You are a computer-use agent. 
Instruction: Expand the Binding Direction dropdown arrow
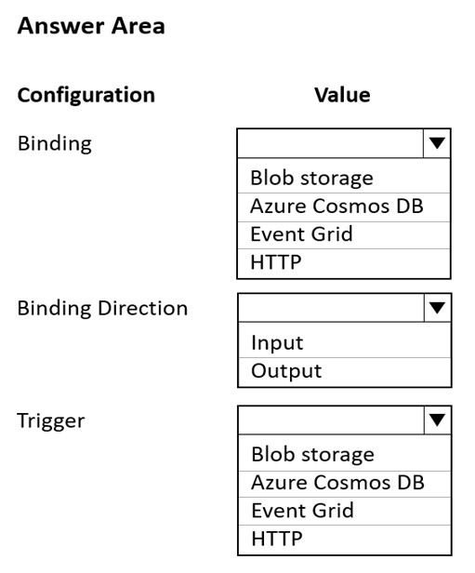pyautogui.click(x=438, y=308)
